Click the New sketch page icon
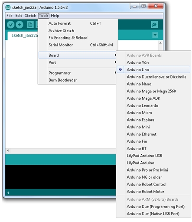The width and height of the screenshot is (192, 222). [x=30, y=25]
